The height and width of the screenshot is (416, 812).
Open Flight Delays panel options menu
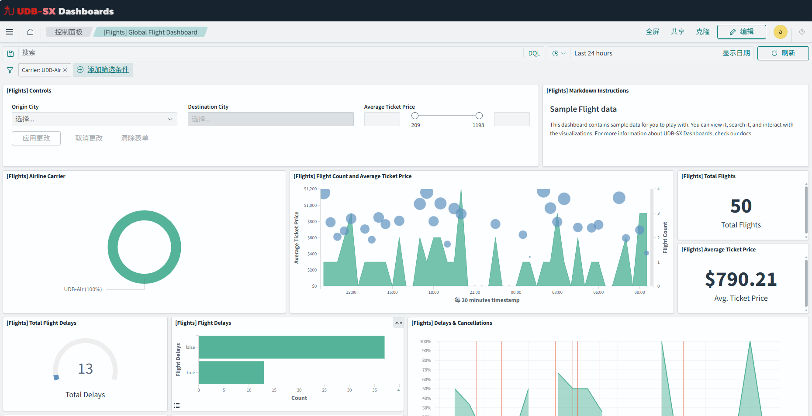point(398,323)
